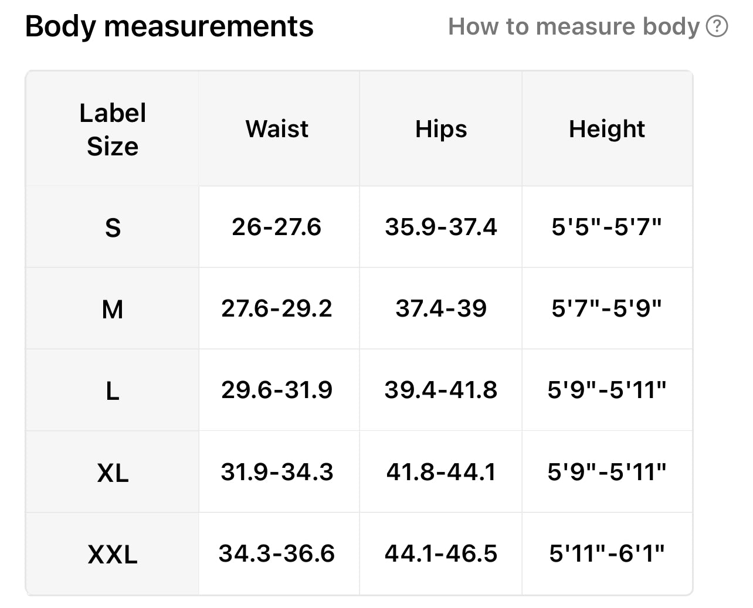Click the Waist column header
This screenshot has height=608, width=753.
point(277,129)
